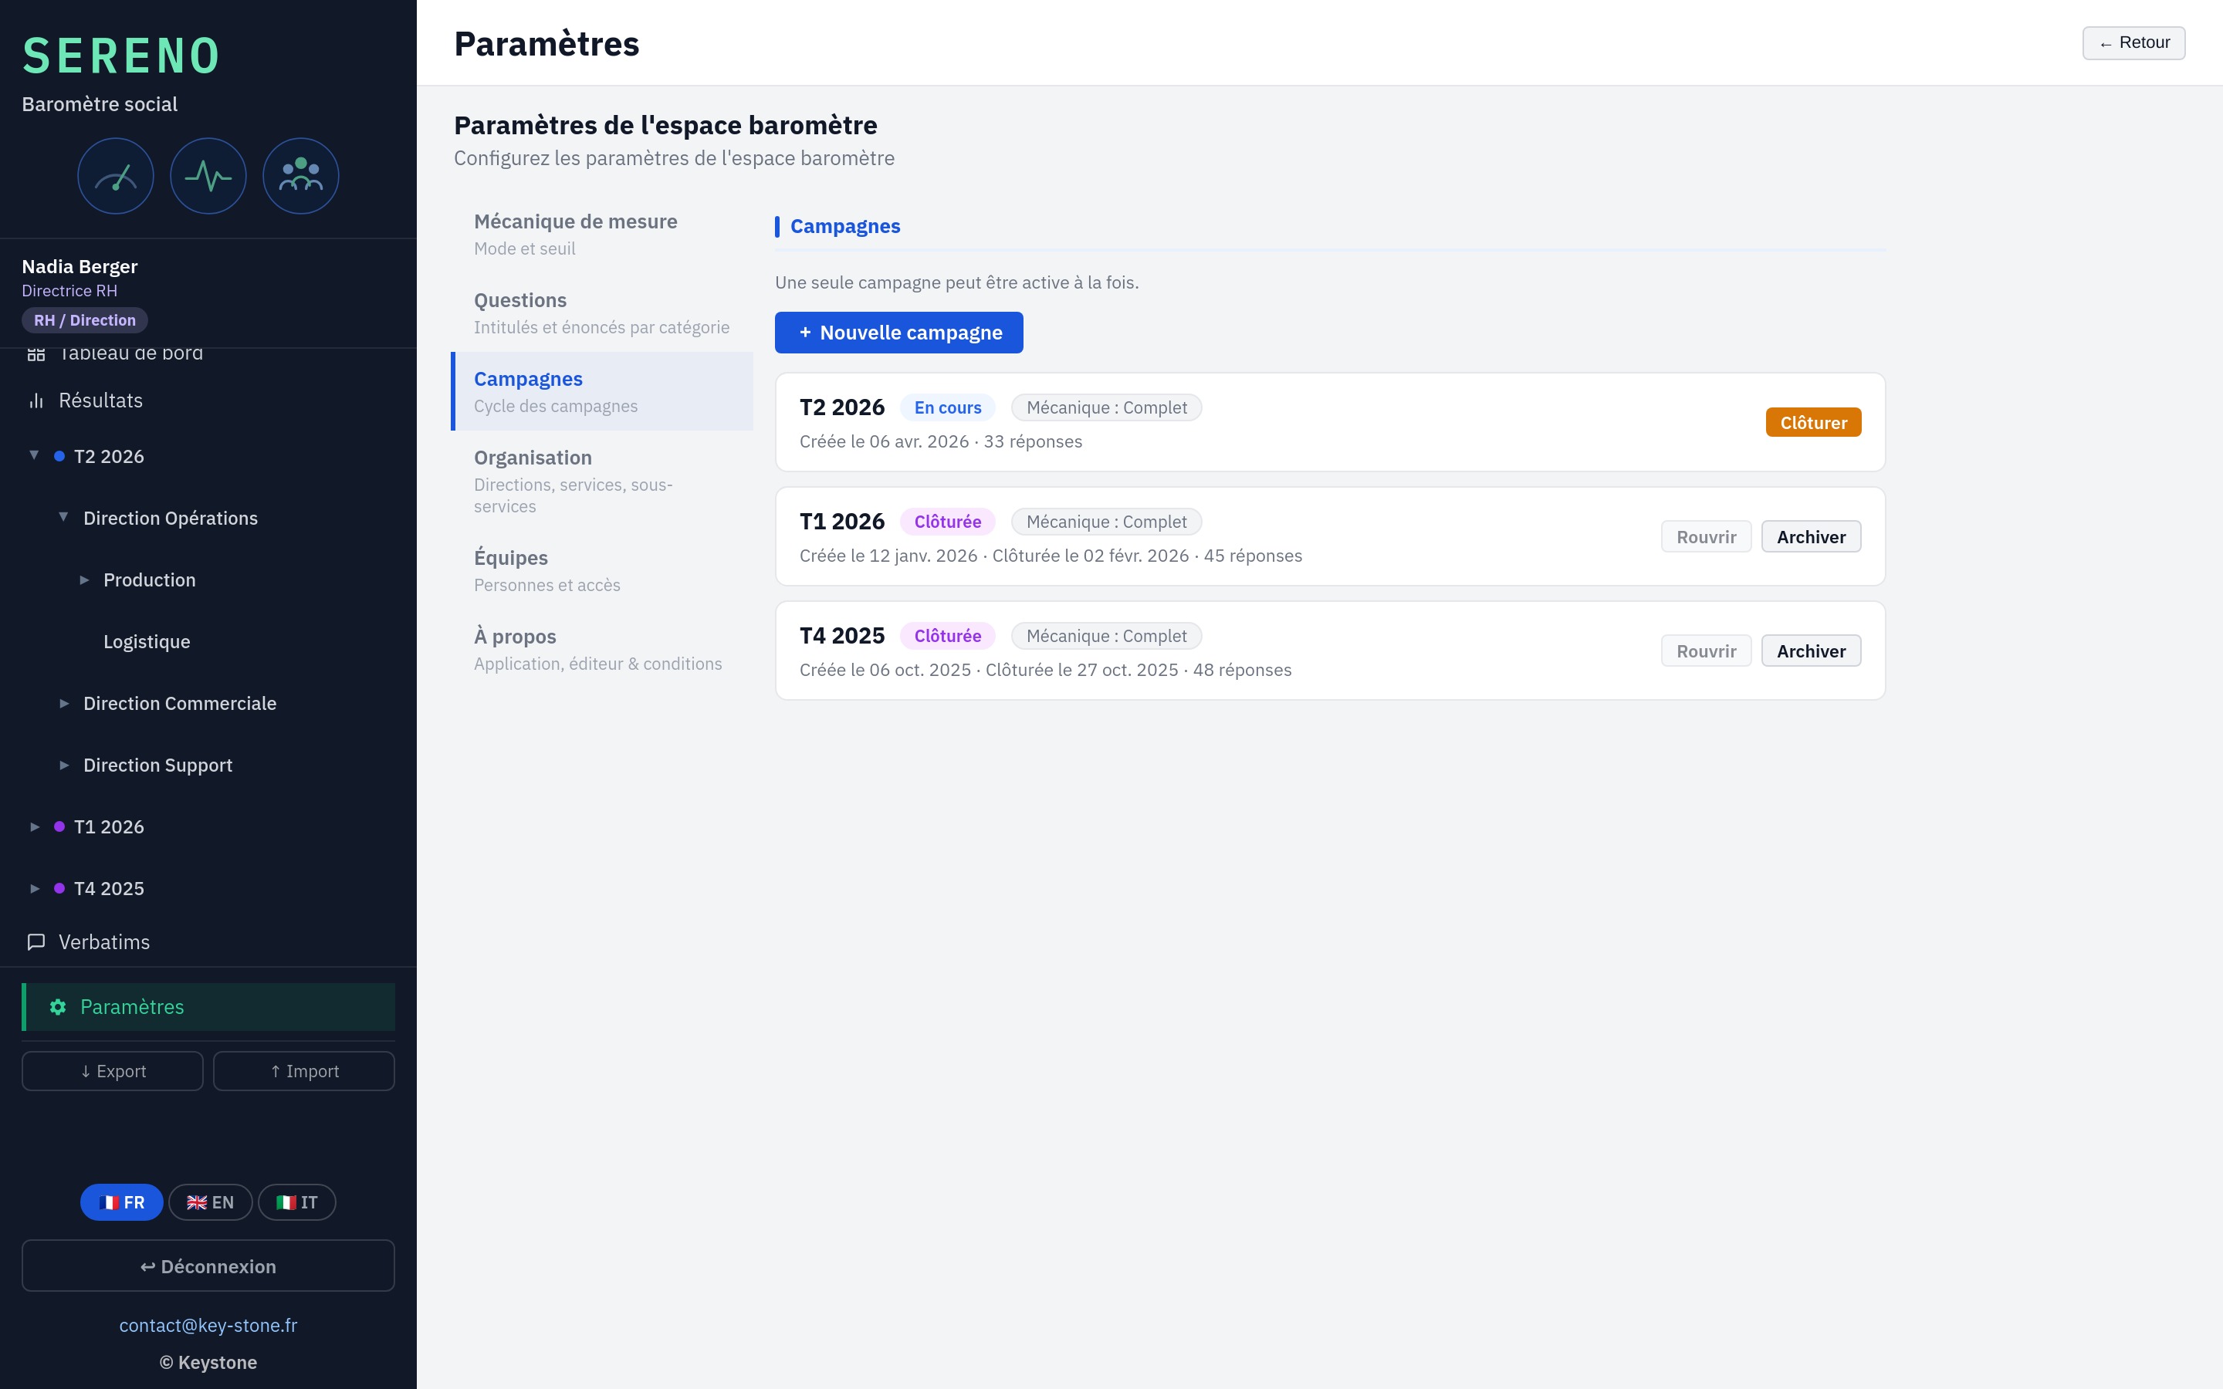Select Production in the tree
2223x1389 pixels.
click(x=150, y=580)
